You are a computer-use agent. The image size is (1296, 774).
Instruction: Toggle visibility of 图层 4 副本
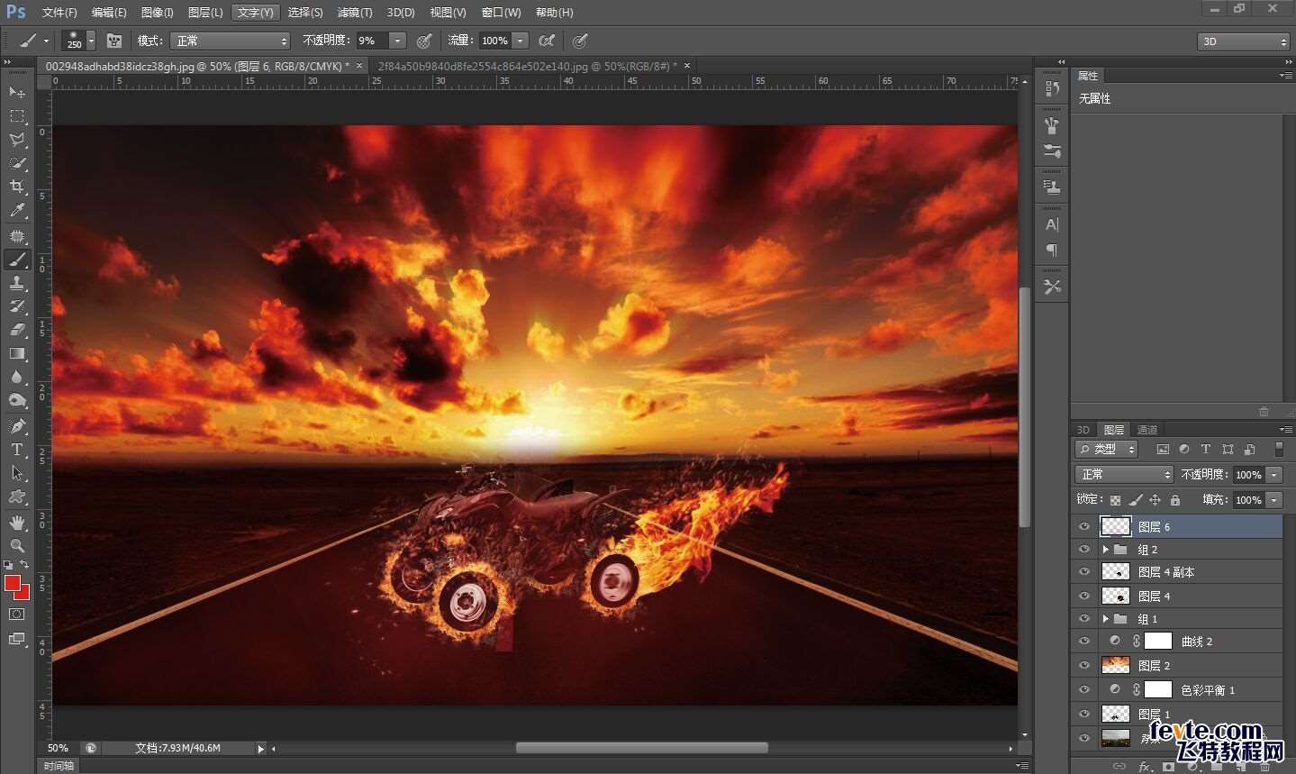coord(1084,572)
